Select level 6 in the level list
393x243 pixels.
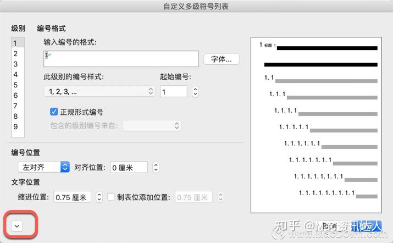[18, 95]
